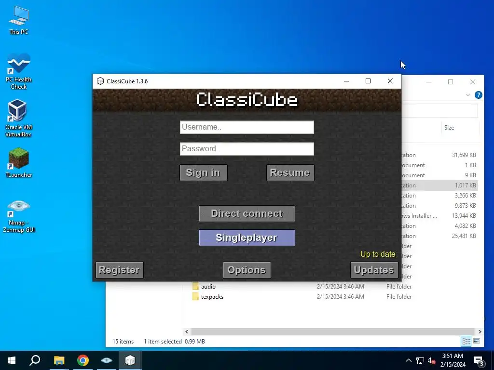This screenshot has height=370, width=494.
Task: Open the notification center
Action: tap(479, 360)
